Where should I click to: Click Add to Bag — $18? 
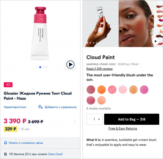(x=132, y=119)
